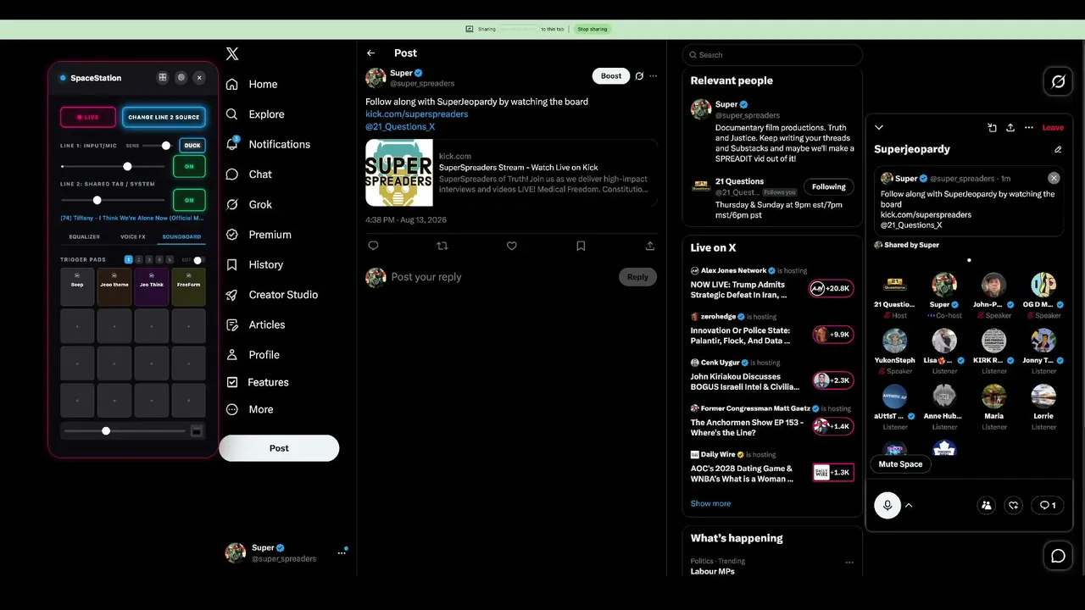
Task: Select trigger pad bank 1
Action: coord(129,260)
